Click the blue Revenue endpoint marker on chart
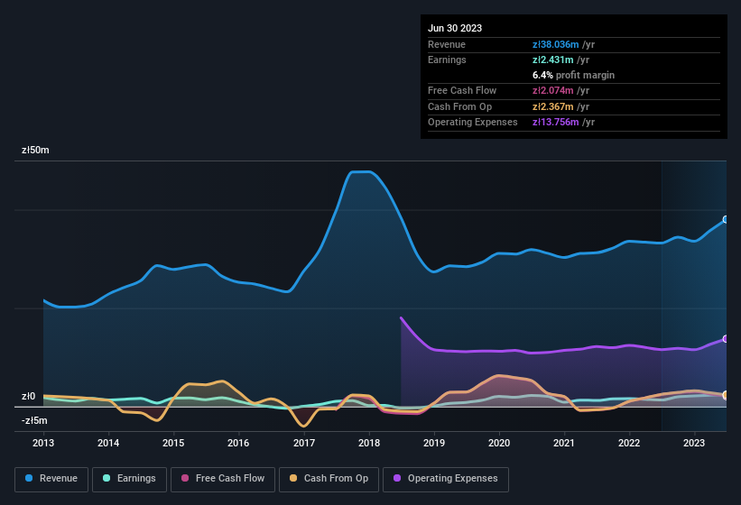 [726, 219]
